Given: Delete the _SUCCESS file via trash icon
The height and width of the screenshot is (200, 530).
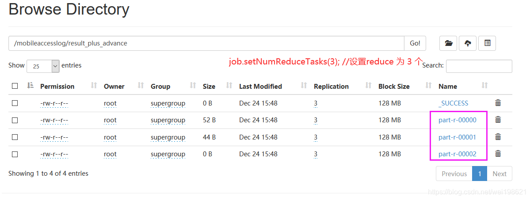Looking at the screenshot, I should [498, 103].
